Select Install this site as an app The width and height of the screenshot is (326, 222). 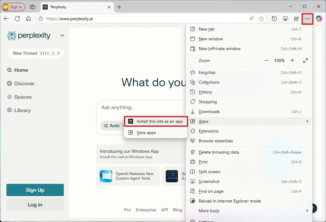click(156, 121)
